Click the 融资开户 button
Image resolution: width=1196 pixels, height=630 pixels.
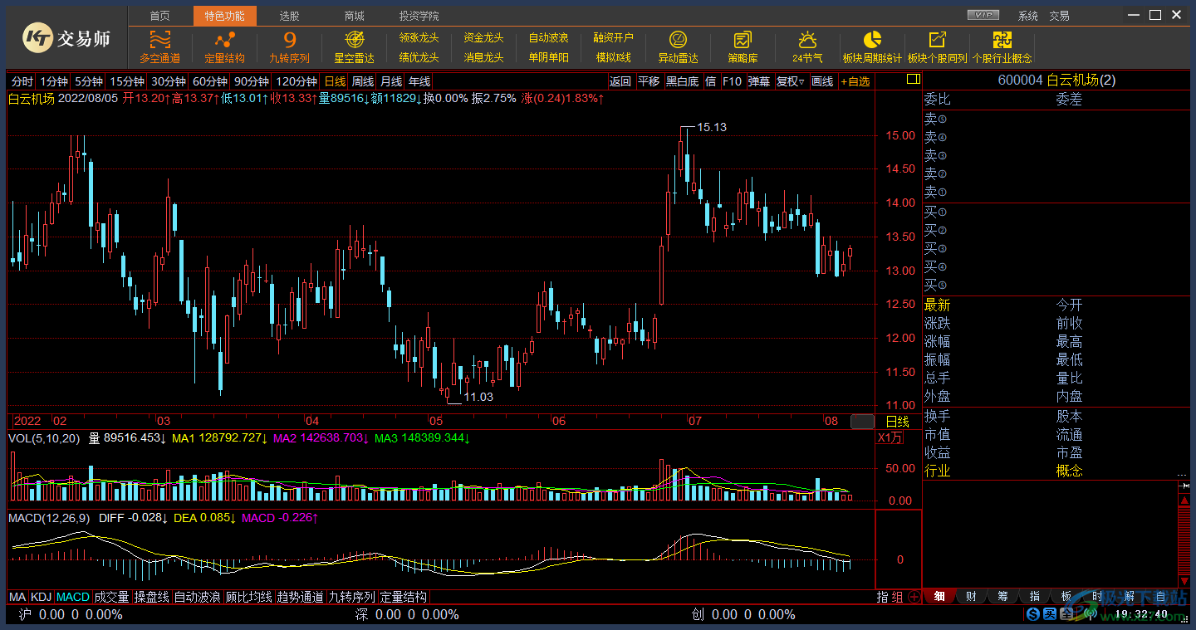pos(613,38)
